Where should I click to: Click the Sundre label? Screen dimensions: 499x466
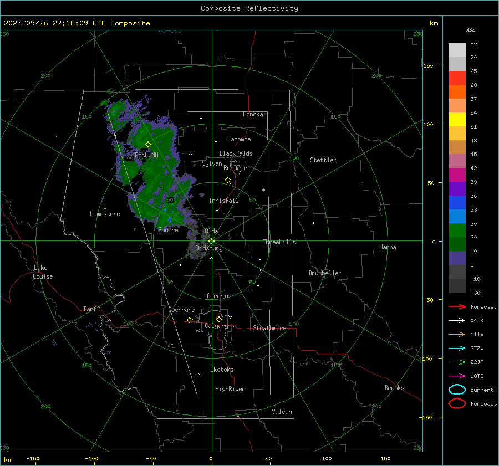(168, 230)
